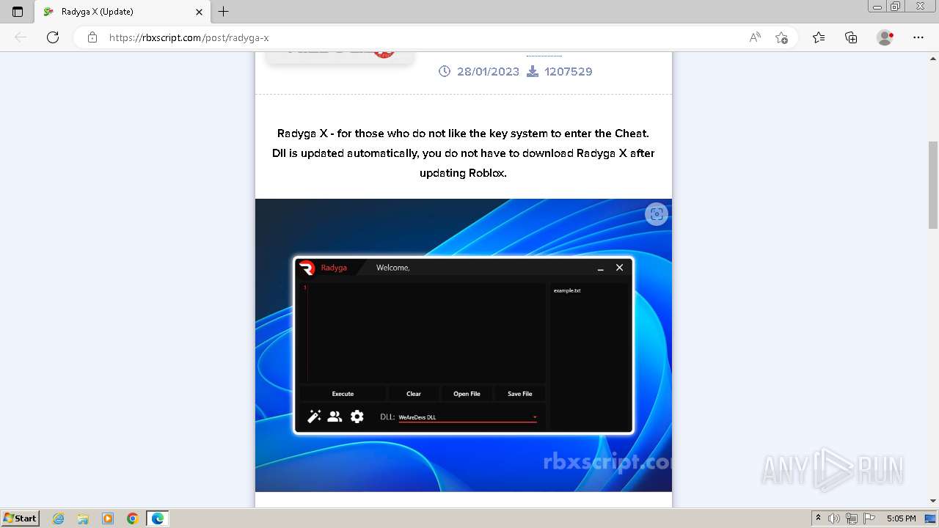Open the Edge tab actions menu icon
The width and height of the screenshot is (939, 528).
point(18,12)
